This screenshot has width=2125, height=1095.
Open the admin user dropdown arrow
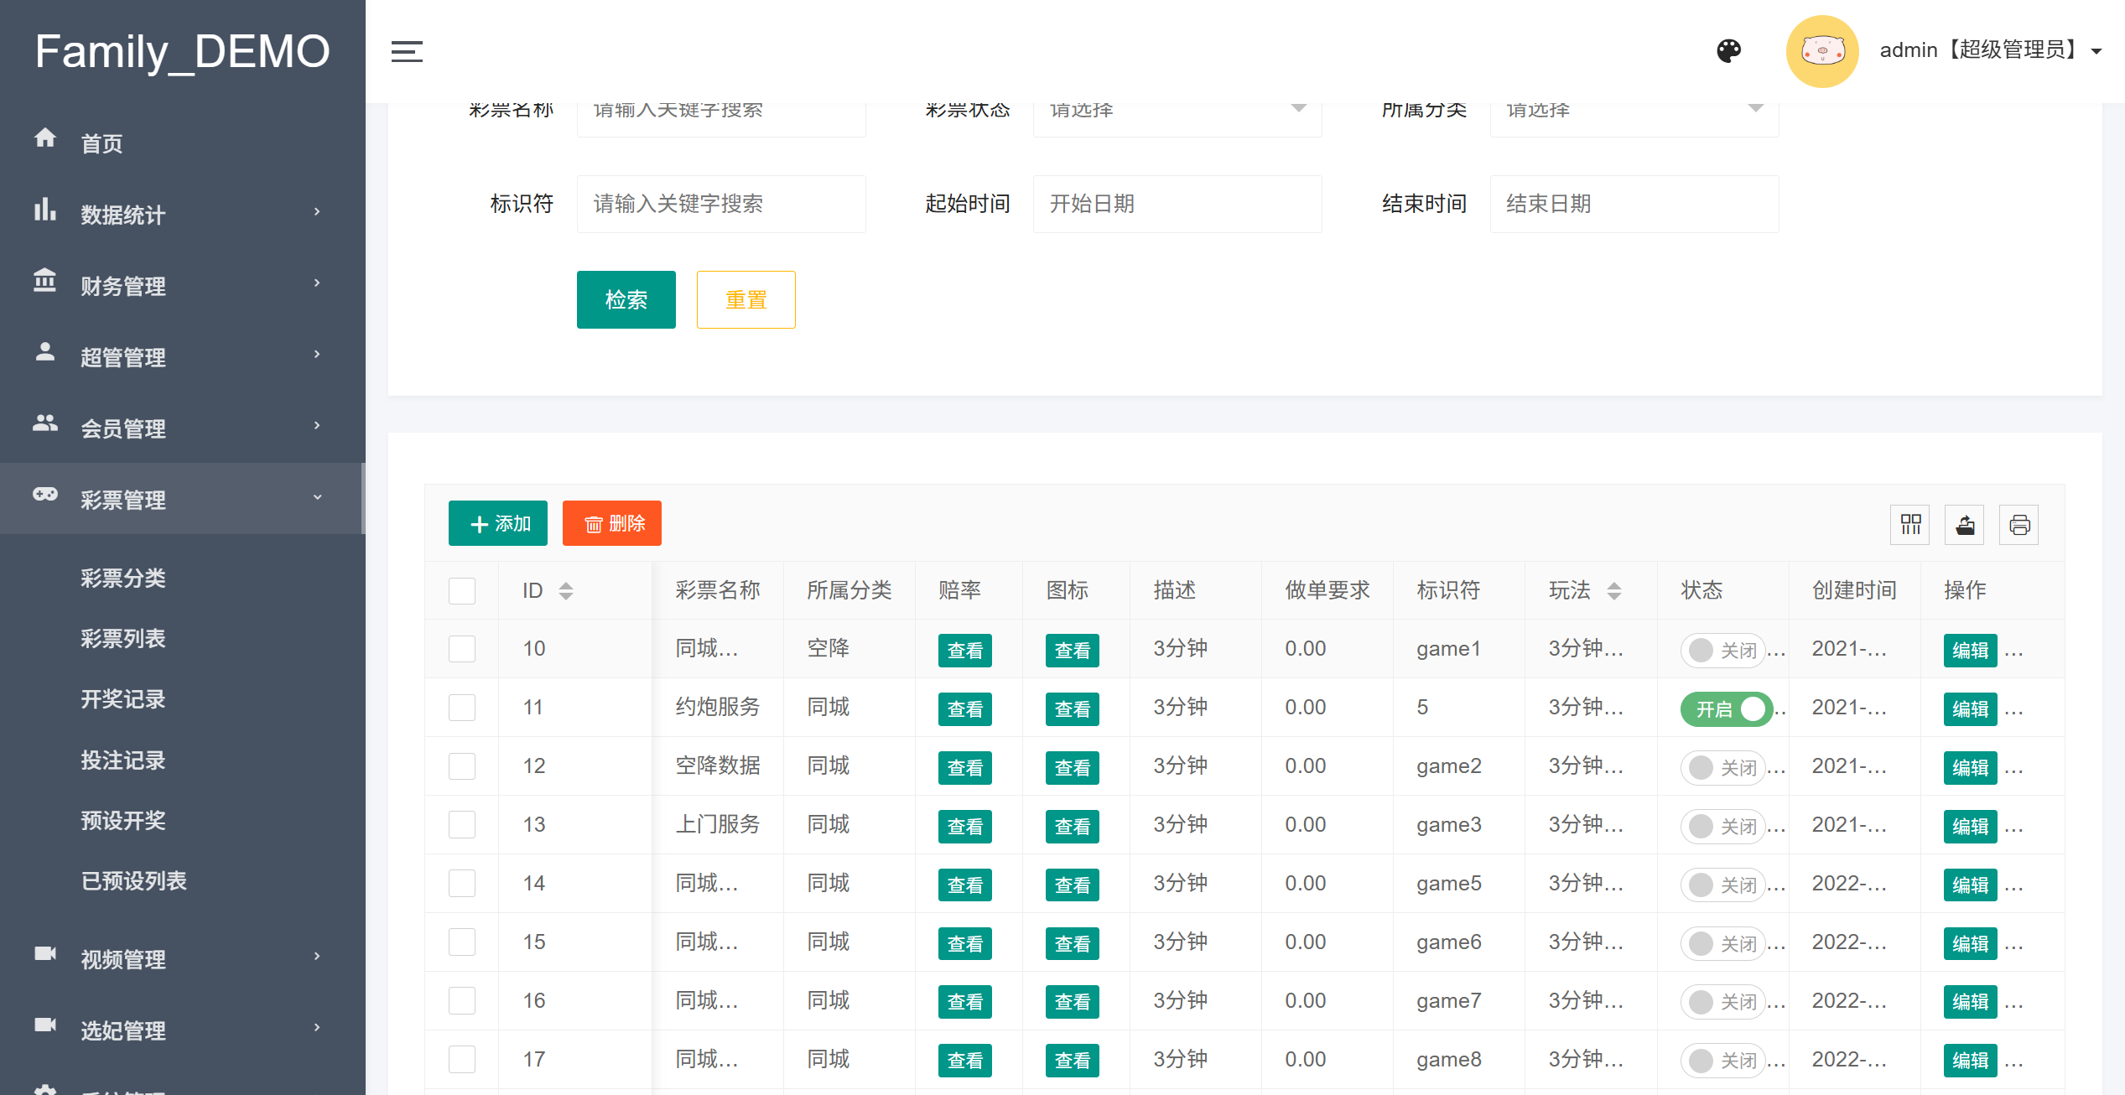coord(2096,51)
